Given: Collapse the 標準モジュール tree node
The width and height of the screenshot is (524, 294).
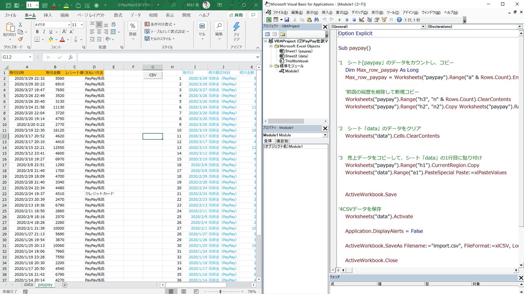Looking at the screenshot, I should 271,66.
